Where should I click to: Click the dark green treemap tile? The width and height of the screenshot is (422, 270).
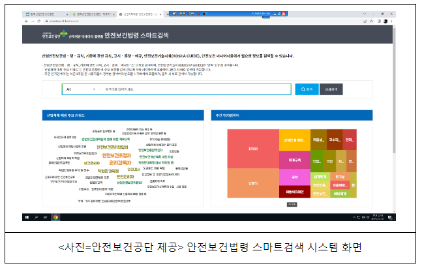[317, 161]
